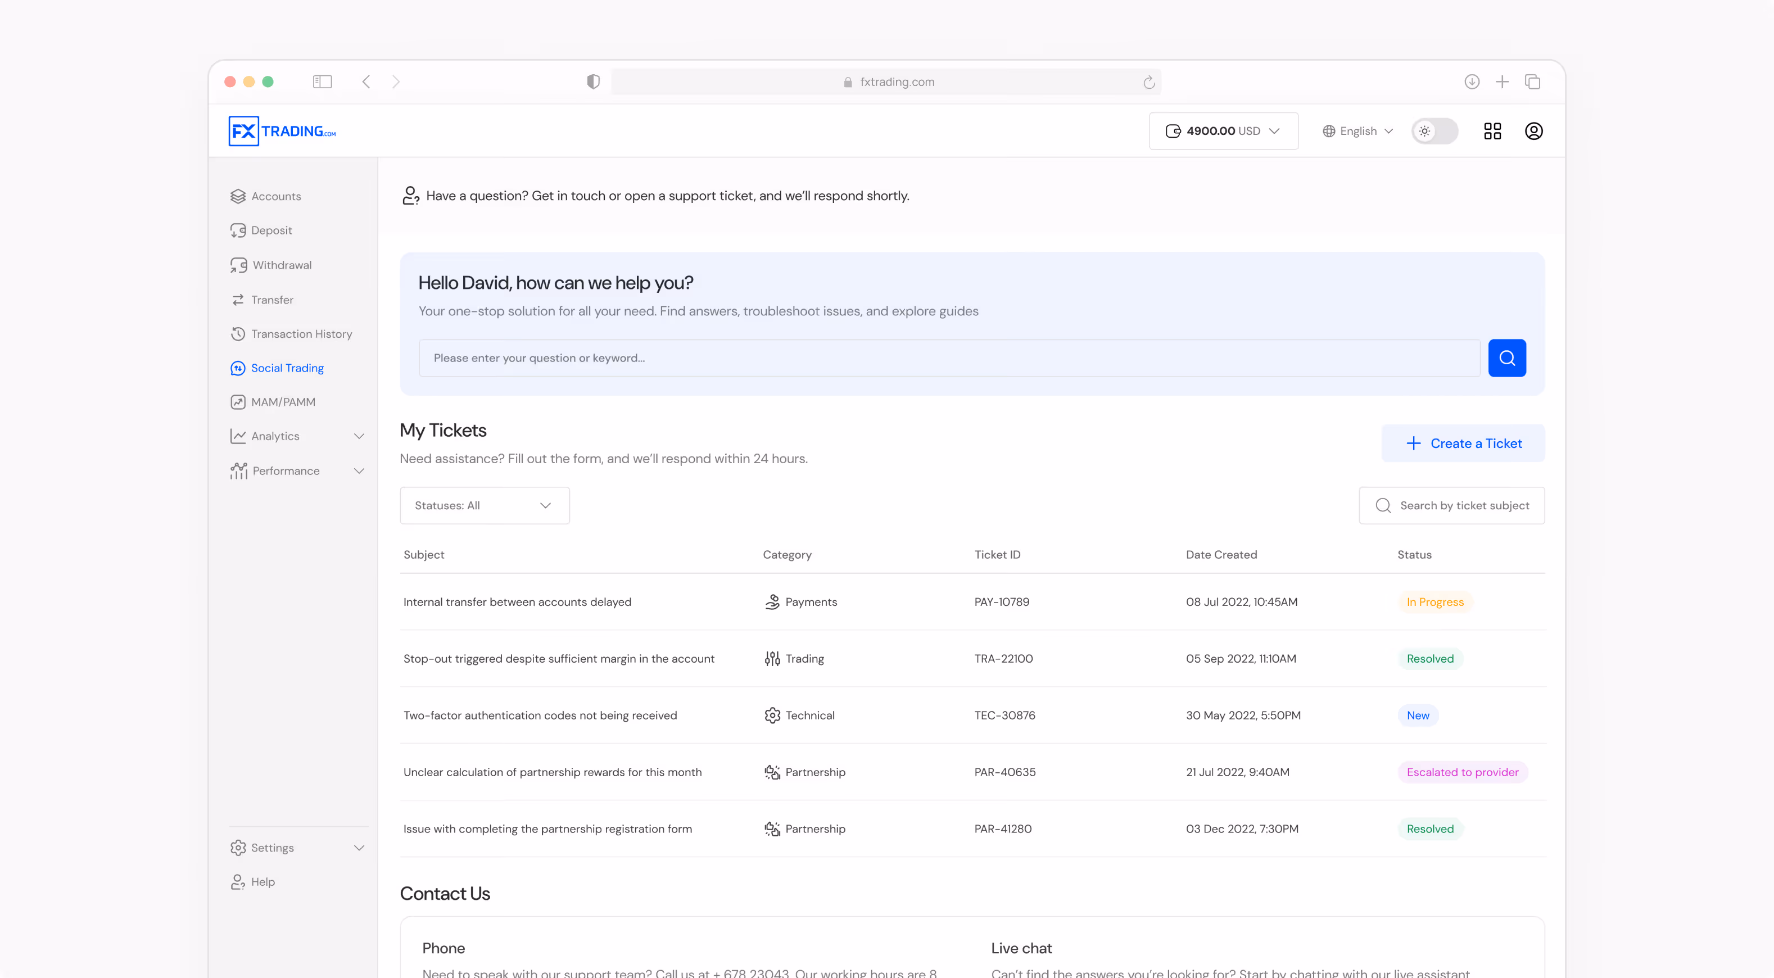Click ticket ID PAY-10789
The height and width of the screenshot is (978, 1774).
click(x=1001, y=602)
